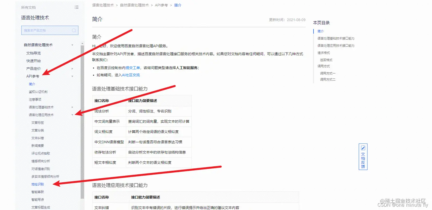Open the 提交工单 link
Viewport: 432px width, 210px height.
tap(133, 67)
